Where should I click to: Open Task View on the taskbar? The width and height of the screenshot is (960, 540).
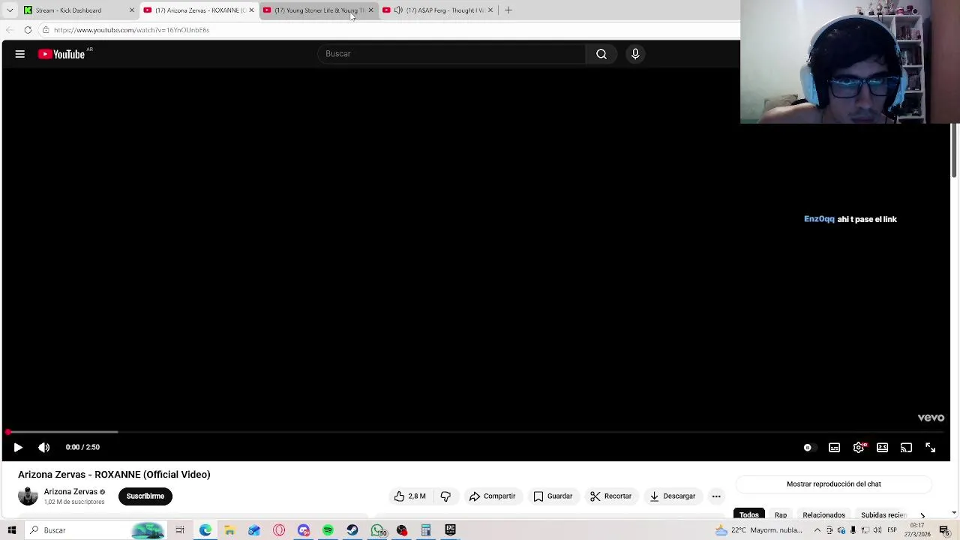click(180, 530)
